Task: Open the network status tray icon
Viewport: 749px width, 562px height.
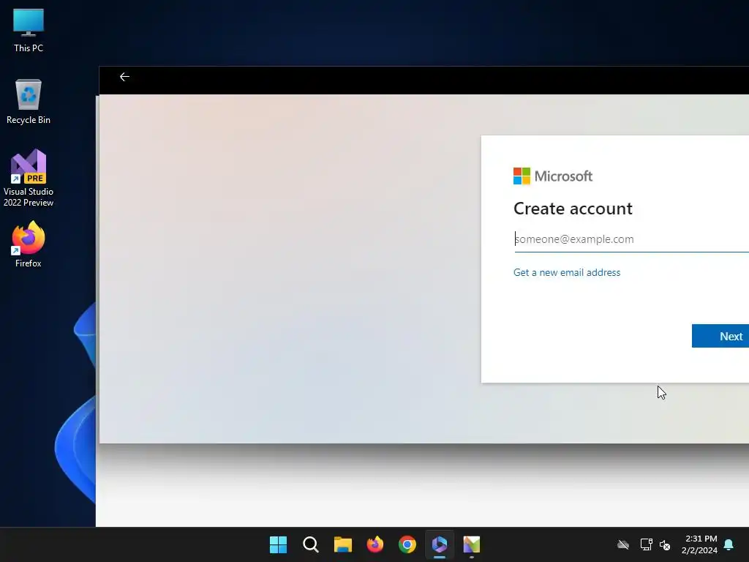Action: click(646, 544)
